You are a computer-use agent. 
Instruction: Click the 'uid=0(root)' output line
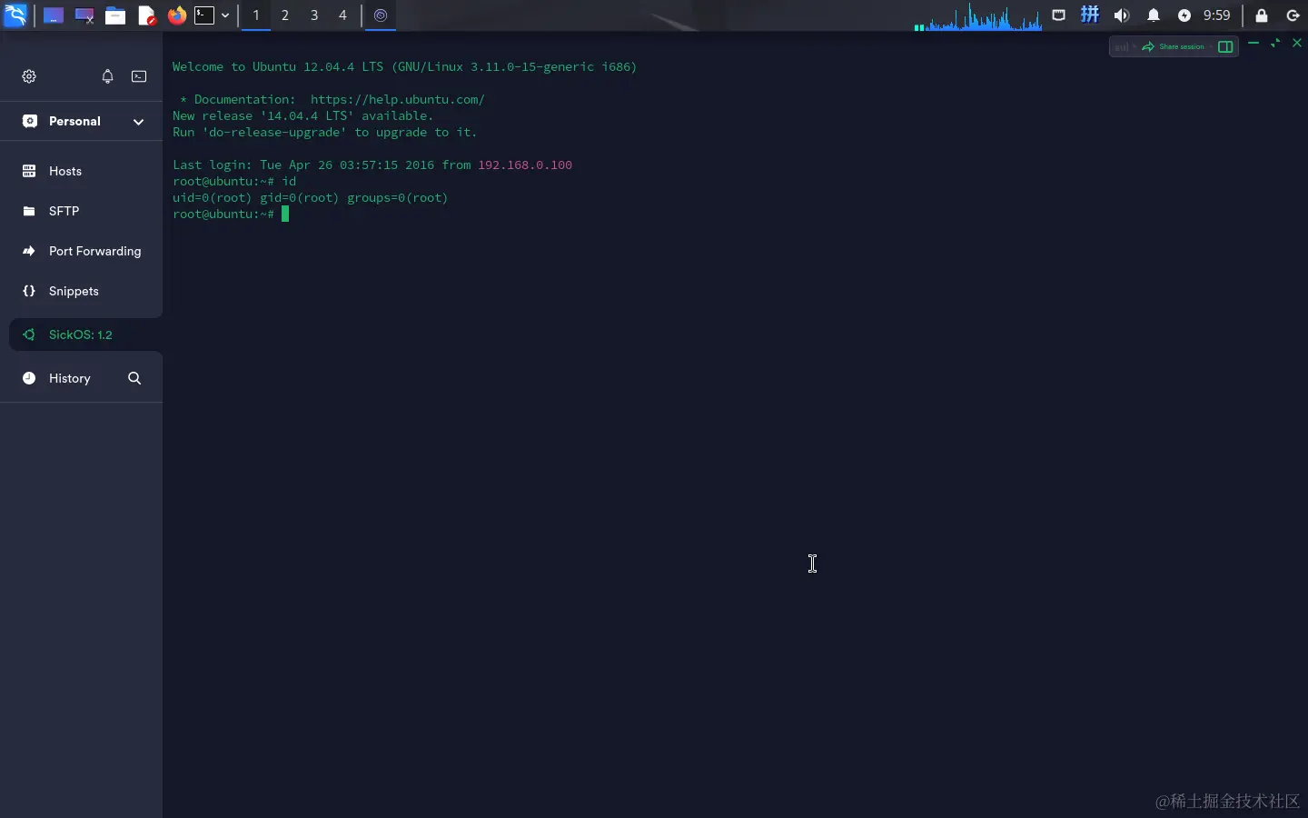[311, 197]
